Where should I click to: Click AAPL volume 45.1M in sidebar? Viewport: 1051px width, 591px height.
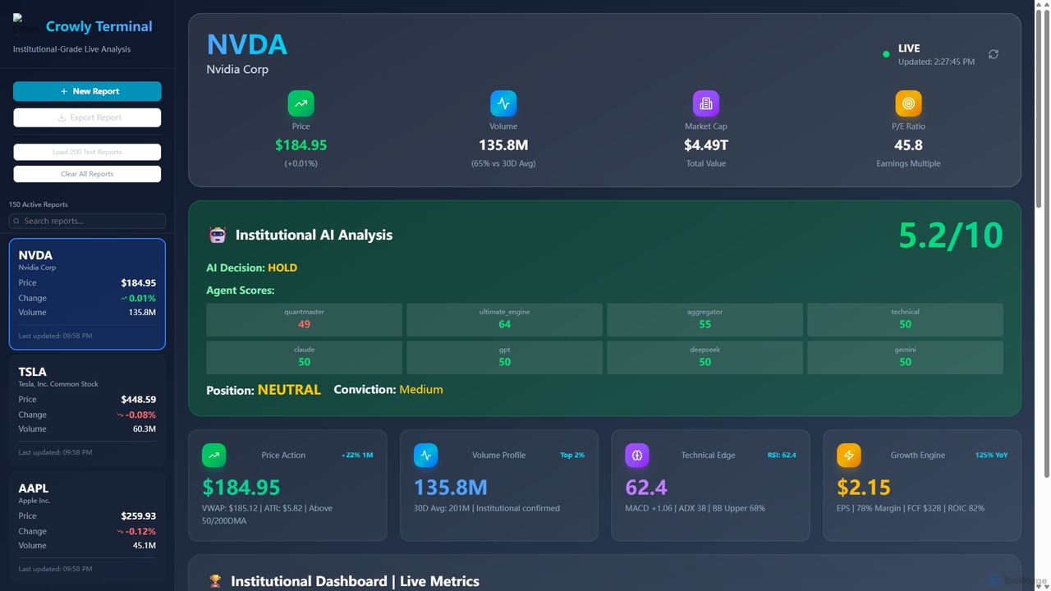tap(144, 545)
